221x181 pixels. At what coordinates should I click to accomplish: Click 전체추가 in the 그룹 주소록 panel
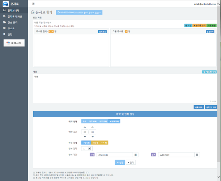pyautogui.click(x=210, y=31)
